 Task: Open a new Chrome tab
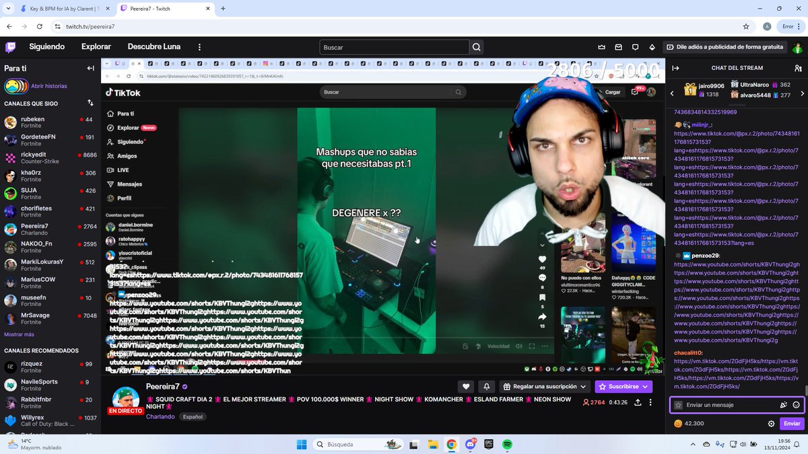click(223, 9)
